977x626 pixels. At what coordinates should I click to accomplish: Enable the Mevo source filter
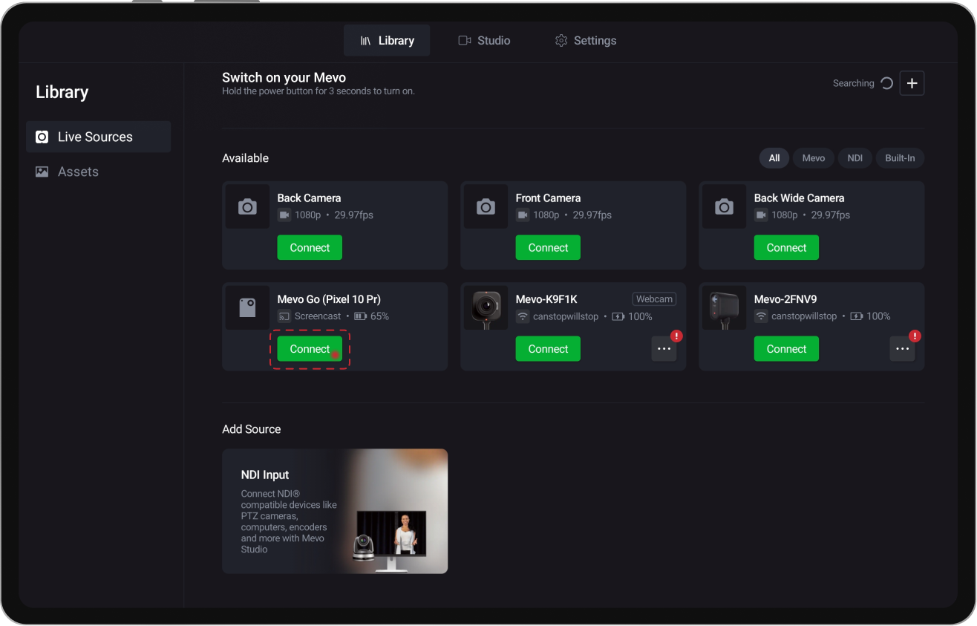click(x=813, y=158)
